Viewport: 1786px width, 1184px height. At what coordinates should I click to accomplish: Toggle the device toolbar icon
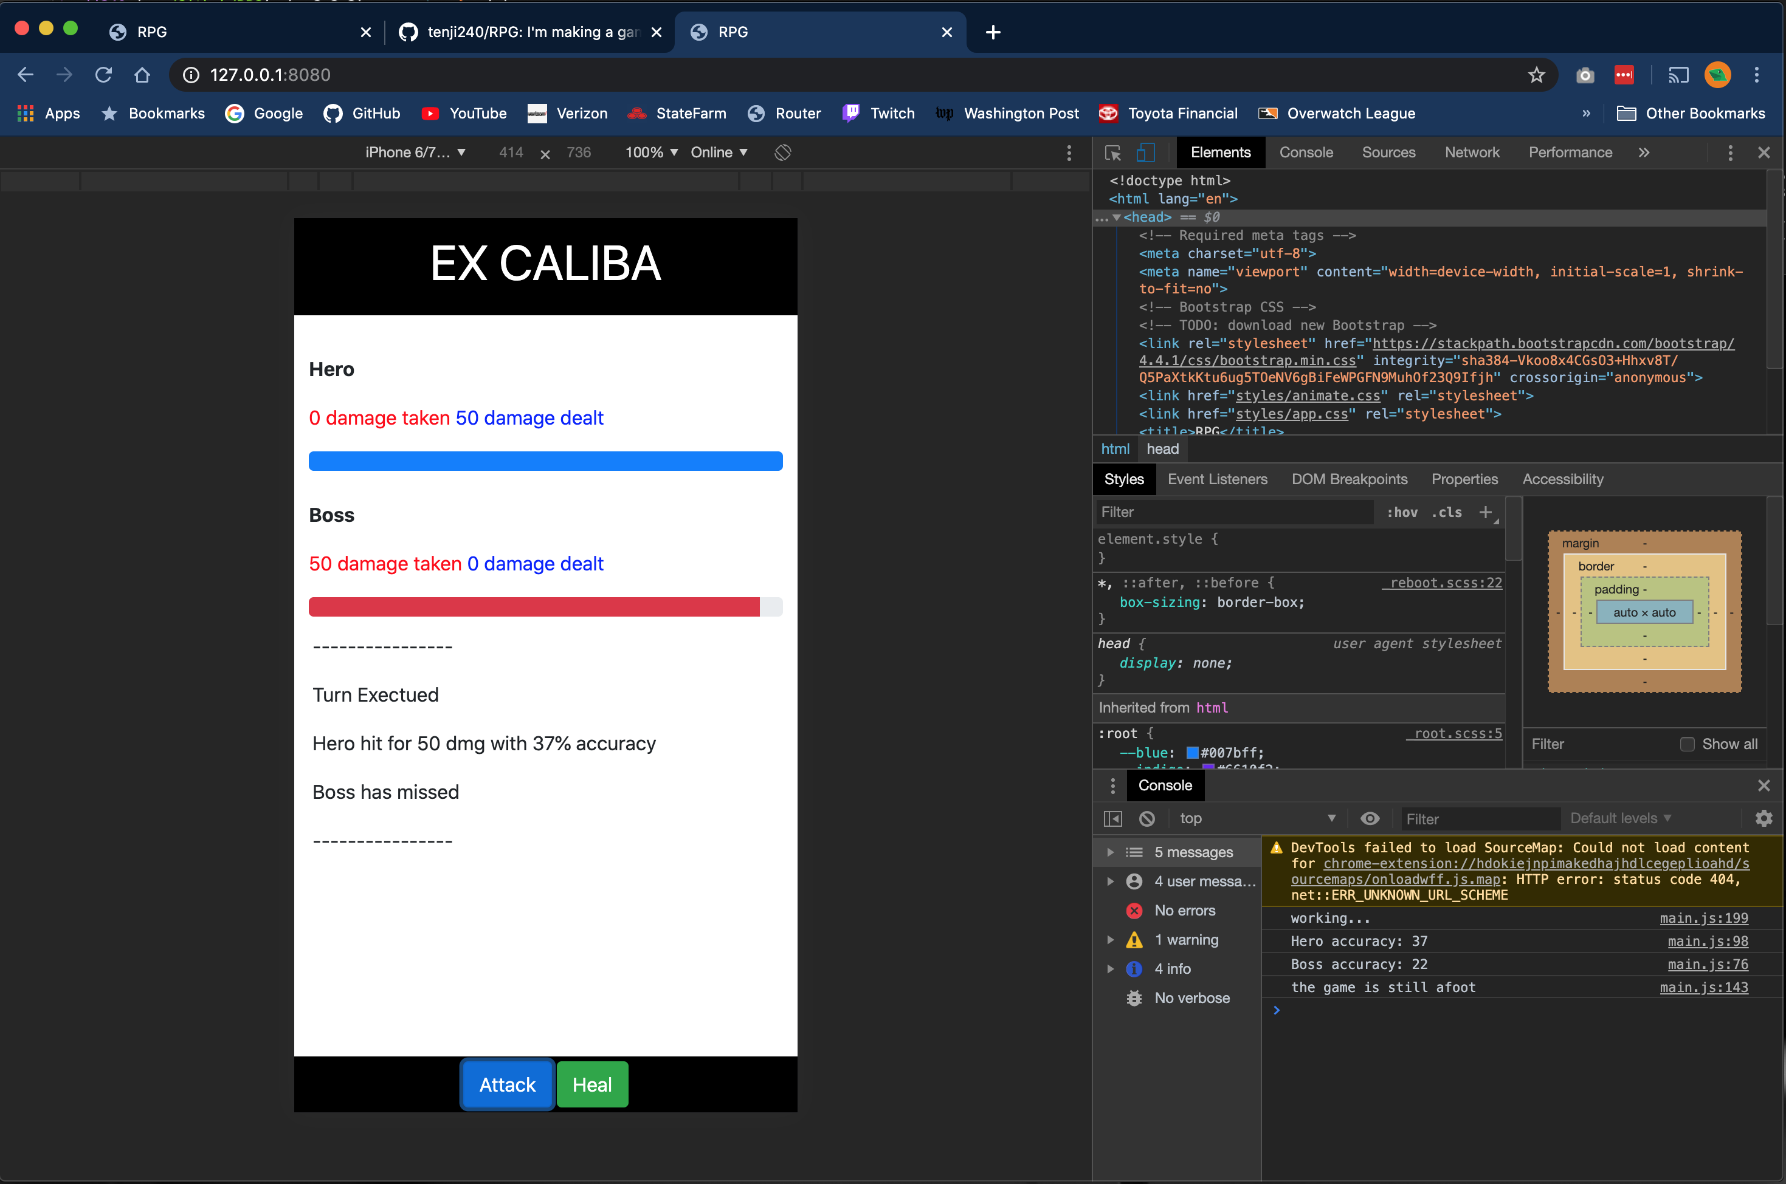1145,152
